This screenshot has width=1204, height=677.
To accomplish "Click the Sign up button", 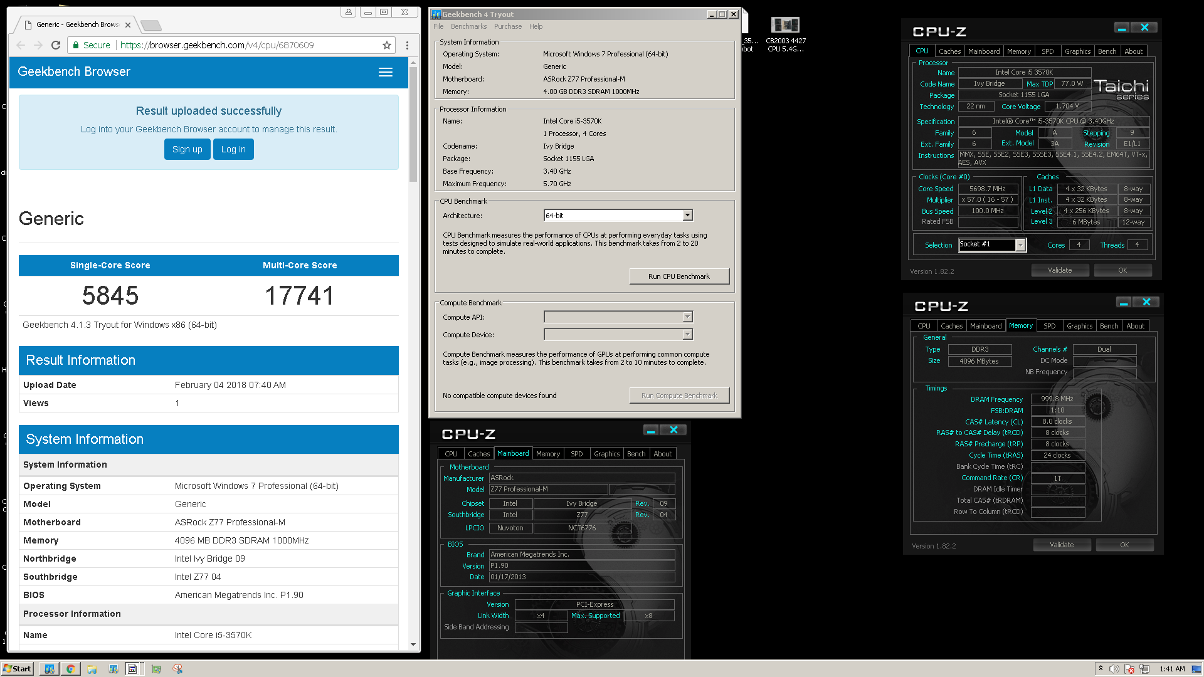I will [x=187, y=149].
